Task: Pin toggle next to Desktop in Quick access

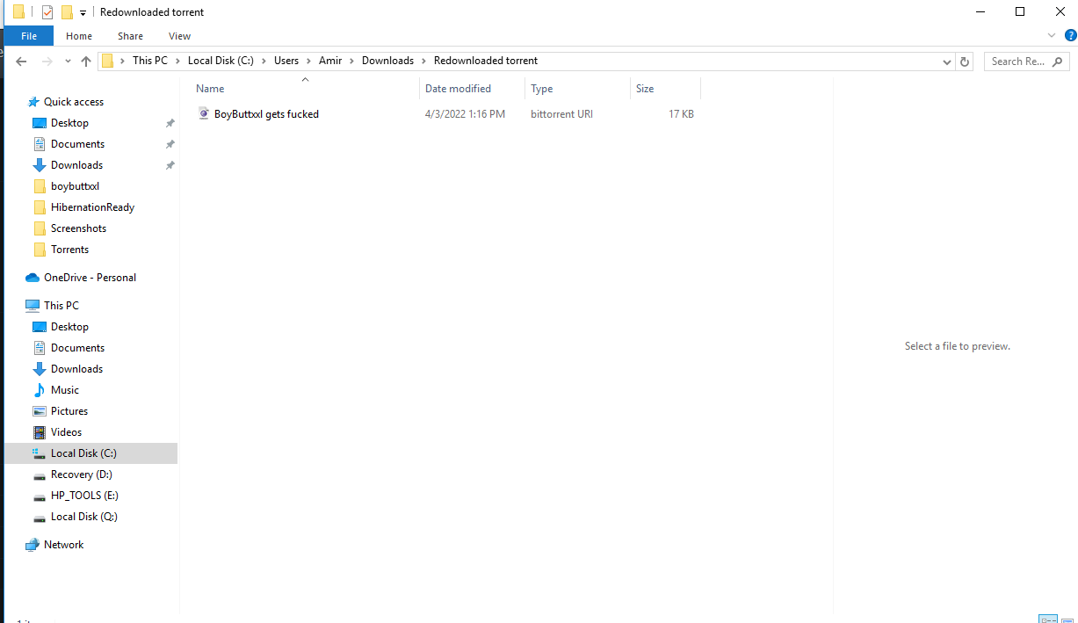Action: pos(170,123)
